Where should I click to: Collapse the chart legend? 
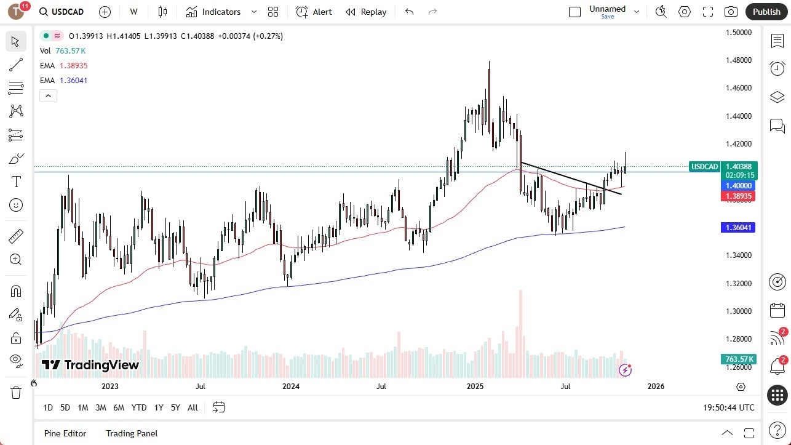(x=48, y=95)
